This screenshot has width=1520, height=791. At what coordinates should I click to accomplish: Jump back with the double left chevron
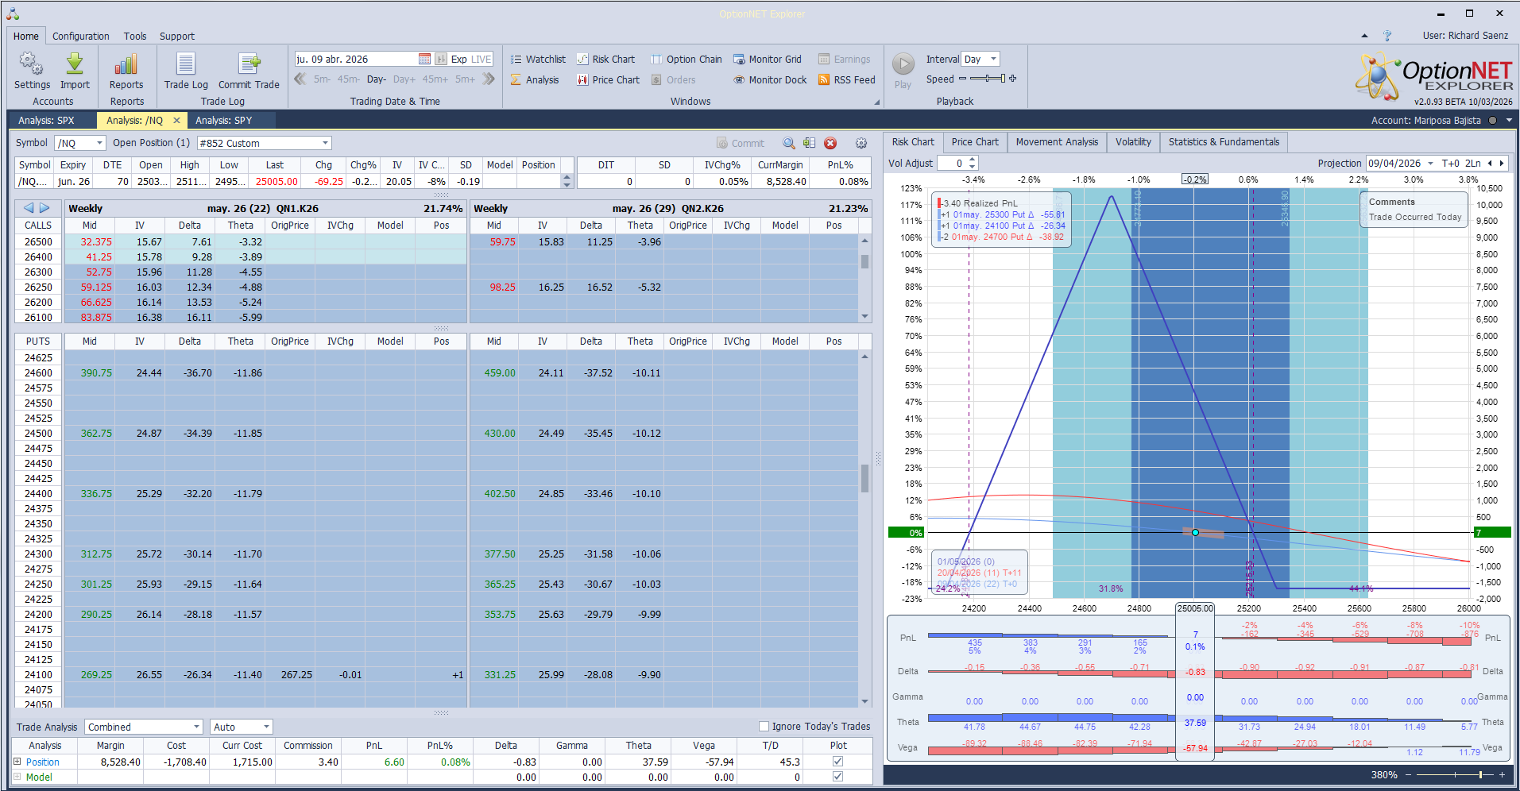coord(300,79)
